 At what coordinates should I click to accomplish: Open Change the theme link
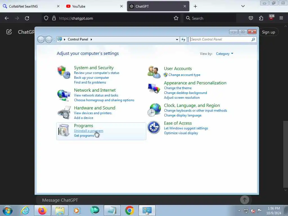pyautogui.click(x=178, y=88)
